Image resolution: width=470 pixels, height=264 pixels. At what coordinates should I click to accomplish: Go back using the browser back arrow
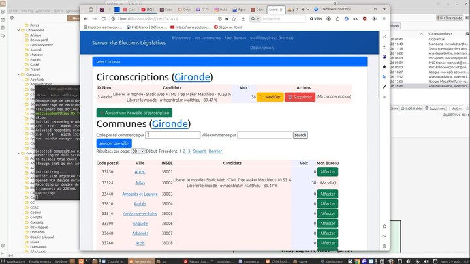pos(86,18)
